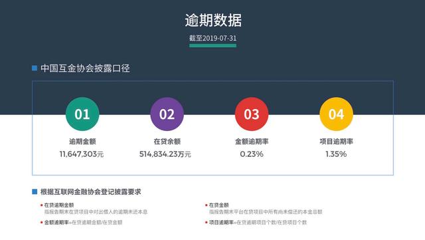Click the 在贷金额 bullet term
This screenshot has height=240, width=425.
[218, 205]
